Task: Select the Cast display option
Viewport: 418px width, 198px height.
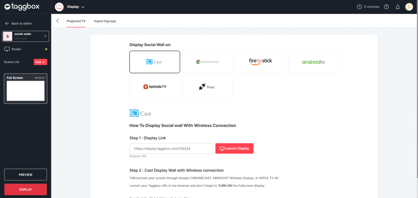Action: (x=154, y=62)
